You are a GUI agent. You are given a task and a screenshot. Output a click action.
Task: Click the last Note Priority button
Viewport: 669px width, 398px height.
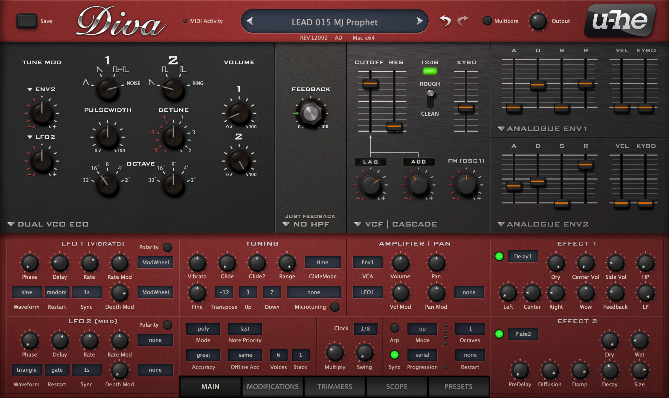(245, 328)
